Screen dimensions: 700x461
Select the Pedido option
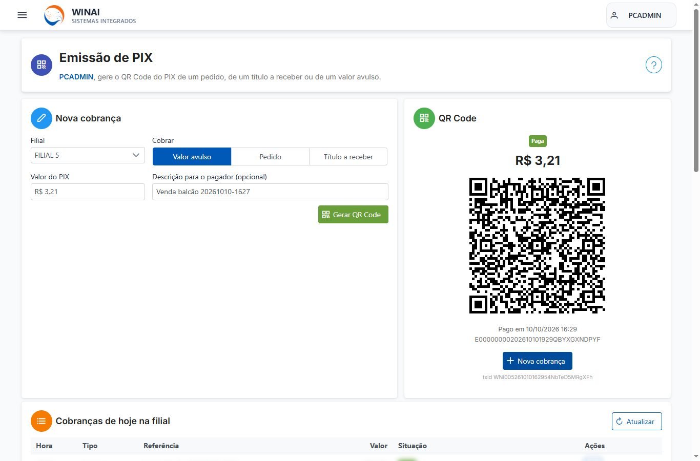(270, 157)
